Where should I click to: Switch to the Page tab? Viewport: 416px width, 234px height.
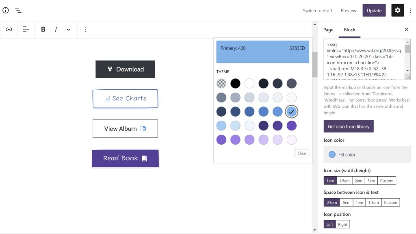328,30
